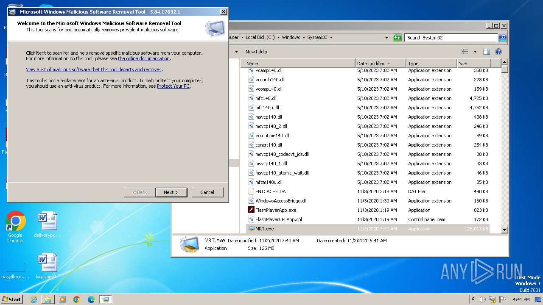
Task: Select the mfc140.dll file icon
Action: pyautogui.click(x=251, y=98)
